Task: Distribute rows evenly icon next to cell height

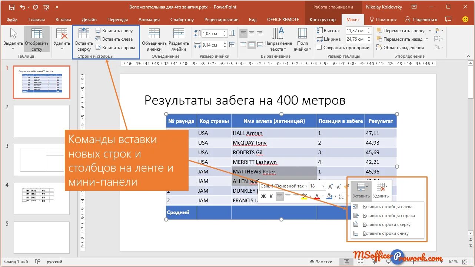Action: (232, 33)
